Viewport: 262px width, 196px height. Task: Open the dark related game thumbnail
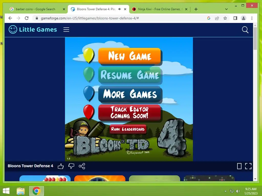(x=209, y=178)
